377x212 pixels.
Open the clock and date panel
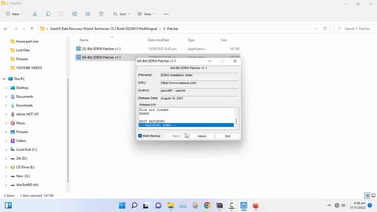[x=358, y=206]
